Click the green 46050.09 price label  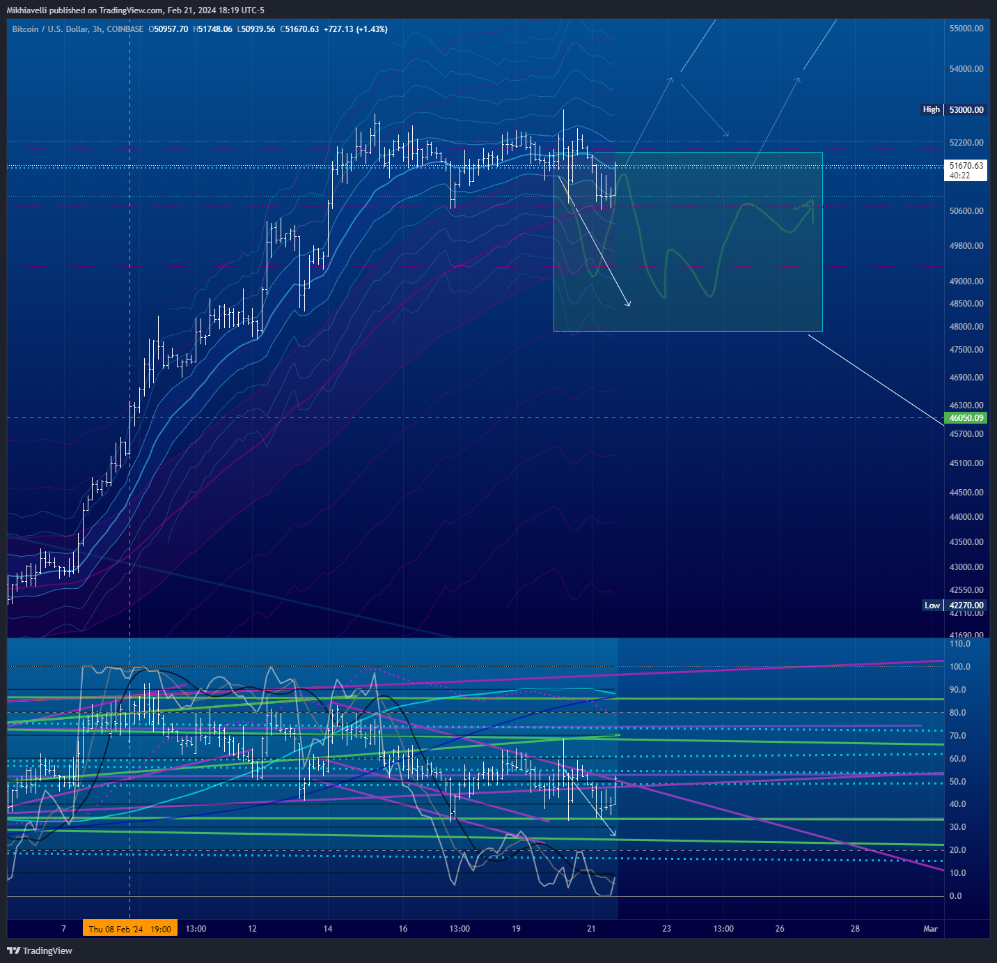[x=966, y=418]
